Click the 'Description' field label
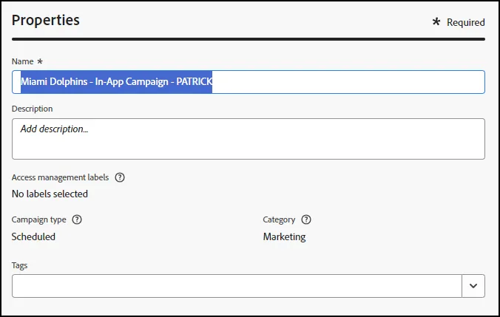Image resolution: width=500 pixels, height=317 pixels. (x=33, y=109)
